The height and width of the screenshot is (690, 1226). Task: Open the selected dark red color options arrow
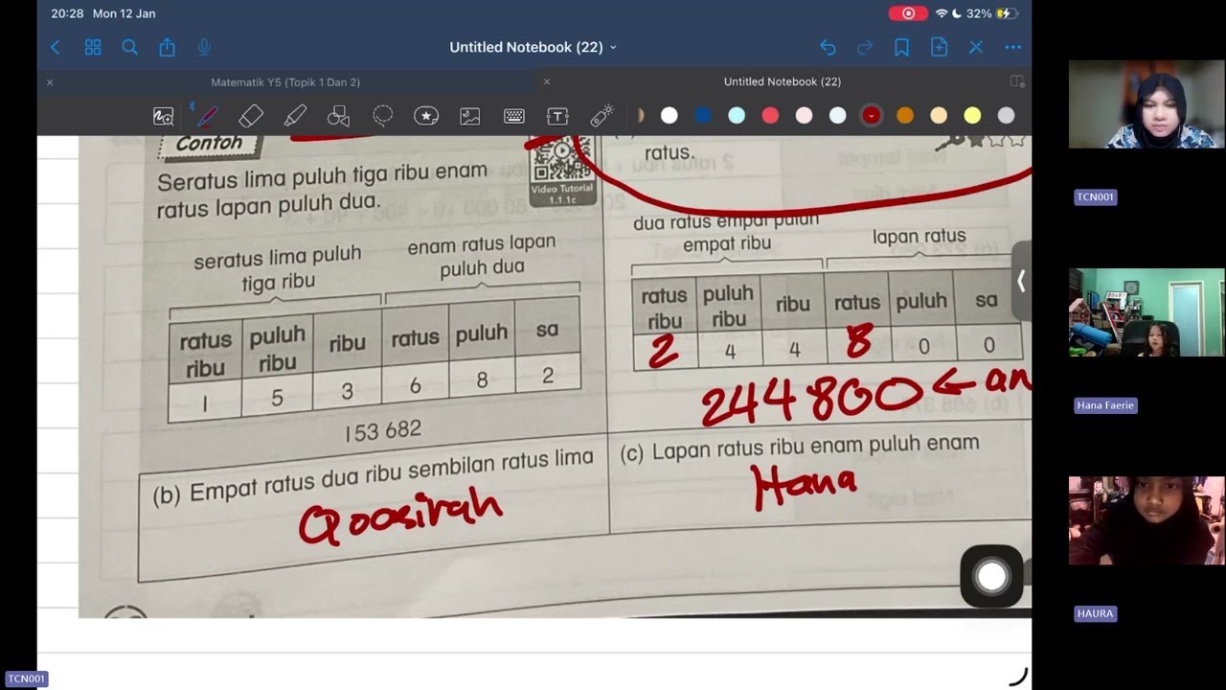pyautogui.click(x=871, y=116)
